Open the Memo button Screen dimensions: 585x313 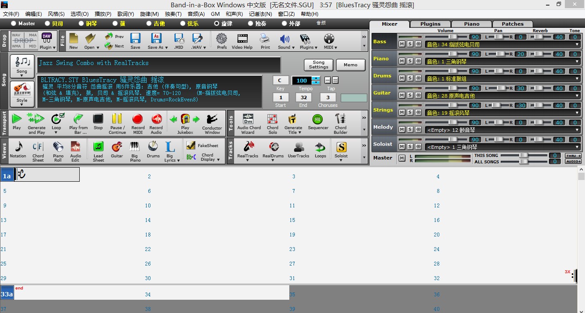tap(351, 65)
